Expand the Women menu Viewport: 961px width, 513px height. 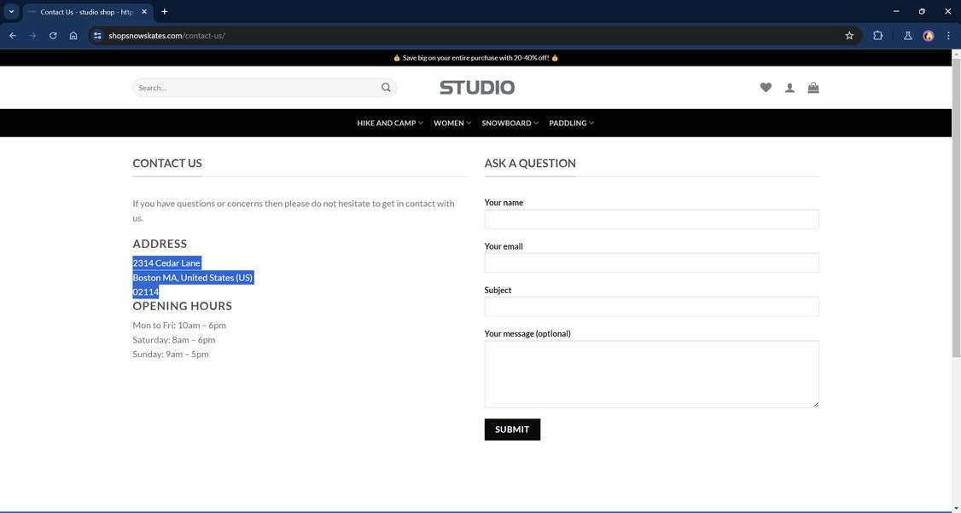(452, 123)
